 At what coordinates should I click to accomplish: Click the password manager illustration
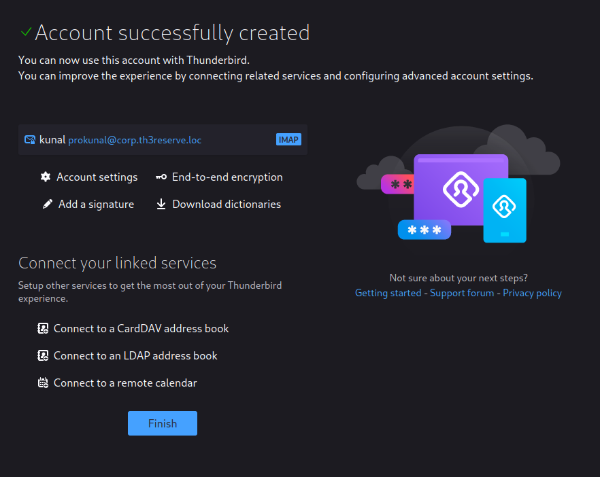459,189
